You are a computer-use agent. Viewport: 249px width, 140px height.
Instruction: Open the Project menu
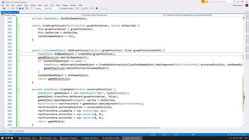[x=20, y=5]
